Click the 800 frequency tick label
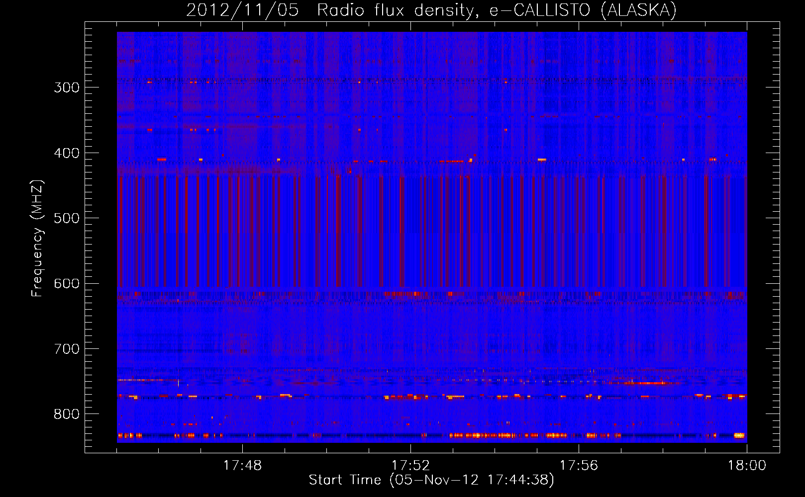This screenshot has width=805, height=497. click(67, 414)
